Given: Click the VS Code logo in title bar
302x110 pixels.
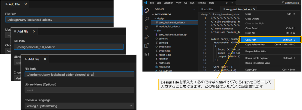Looking at the screenshot, I should (x=146, y=3).
